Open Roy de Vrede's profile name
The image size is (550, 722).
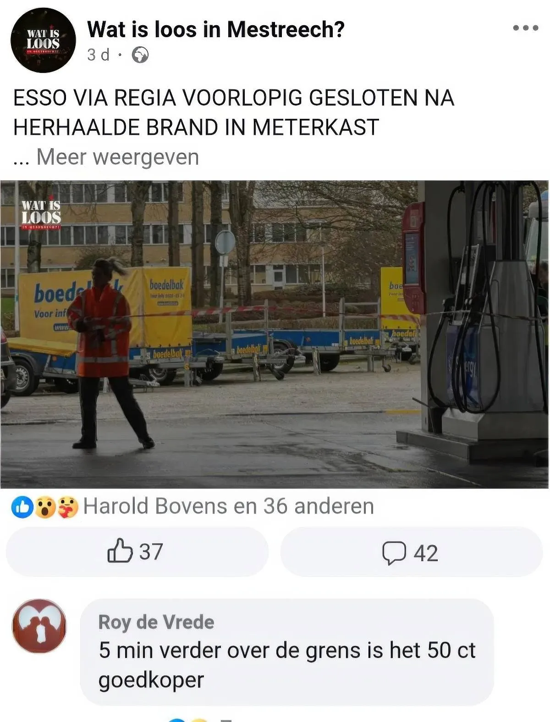coord(156,622)
